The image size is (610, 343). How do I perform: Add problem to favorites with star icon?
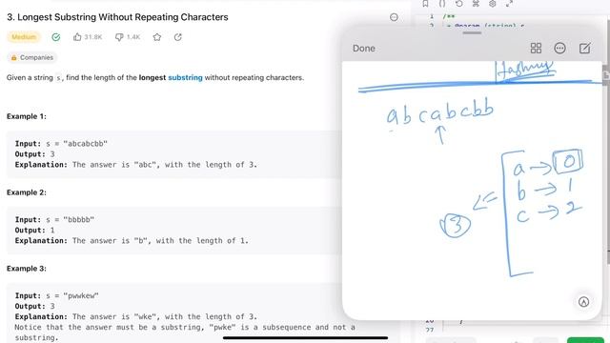pyautogui.click(x=156, y=37)
